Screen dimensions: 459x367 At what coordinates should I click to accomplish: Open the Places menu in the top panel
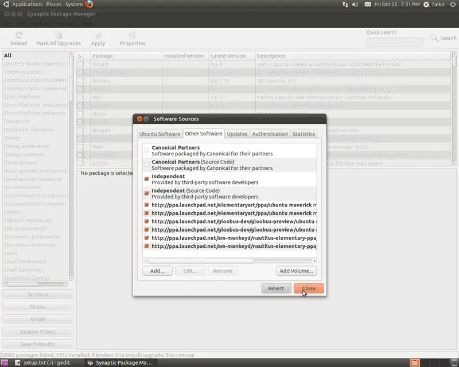click(54, 5)
